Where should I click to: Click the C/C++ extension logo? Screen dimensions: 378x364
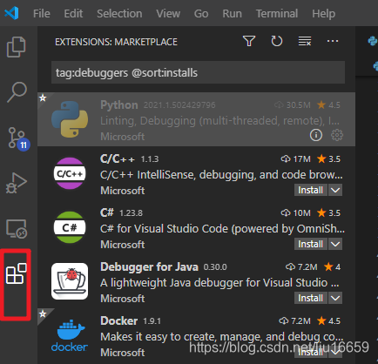70,173
